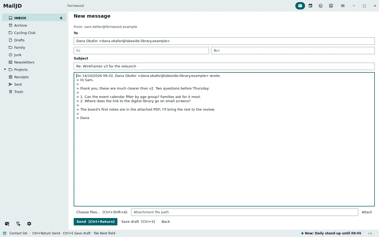Click the To recipient field
Screen dimensions: 379x237
click(x=224, y=41)
